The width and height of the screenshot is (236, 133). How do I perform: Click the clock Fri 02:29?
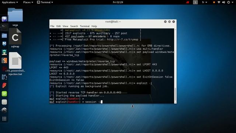tap(118, 2)
